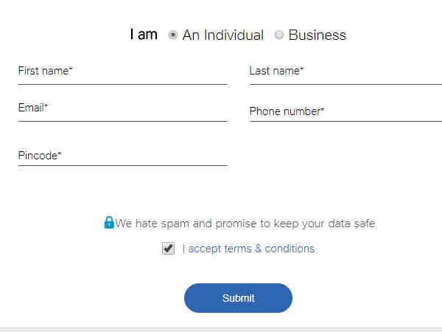Click the "Pincode*" label text
Screen dimensions: 442x332
point(40,156)
